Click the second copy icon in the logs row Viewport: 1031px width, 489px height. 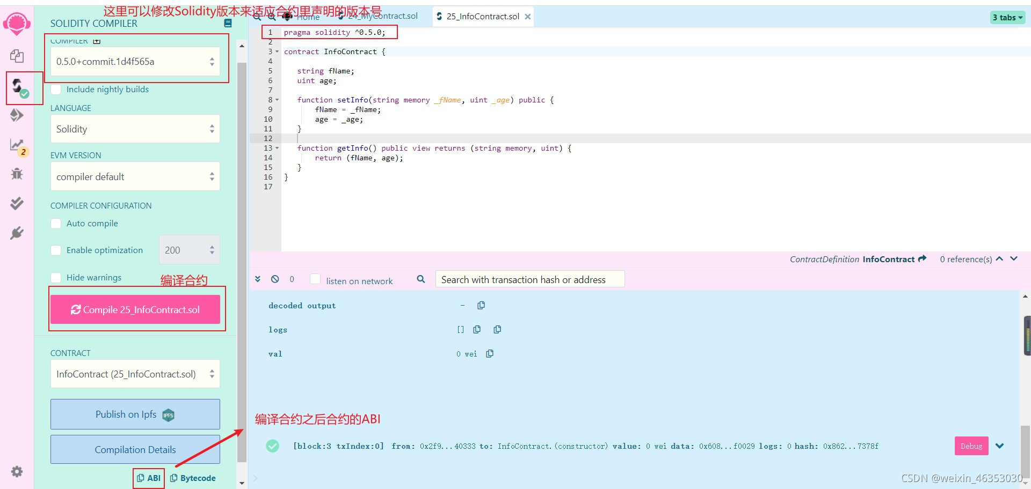497,329
